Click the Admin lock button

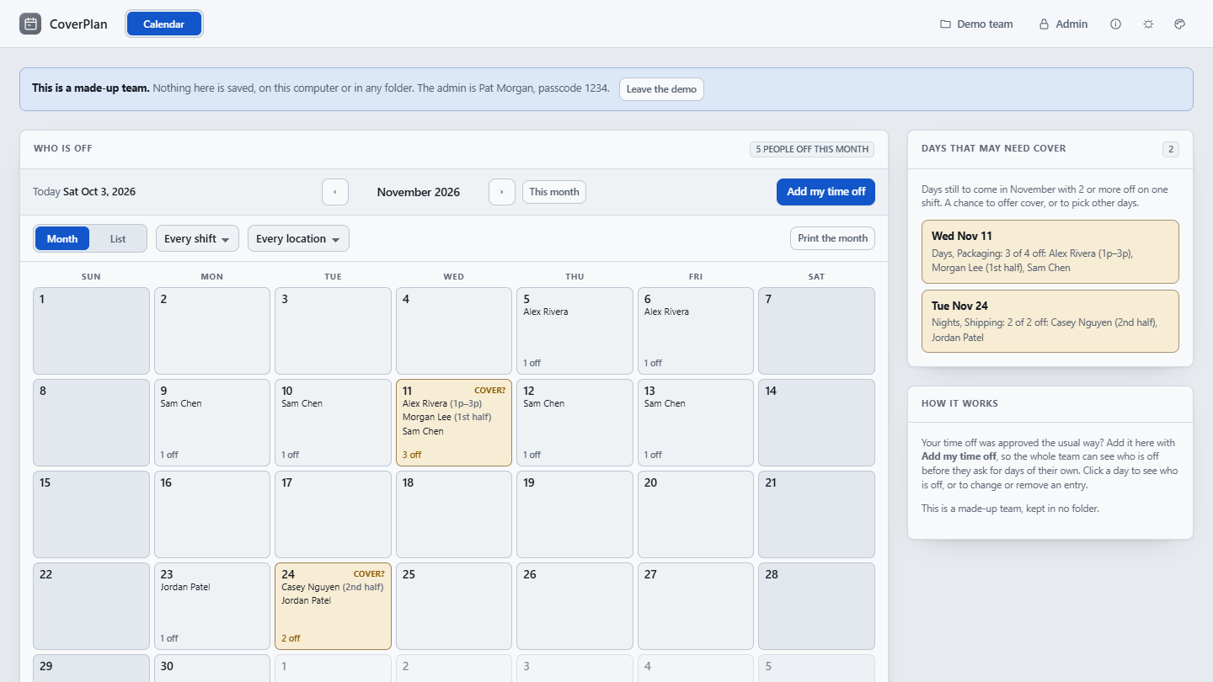click(1063, 24)
